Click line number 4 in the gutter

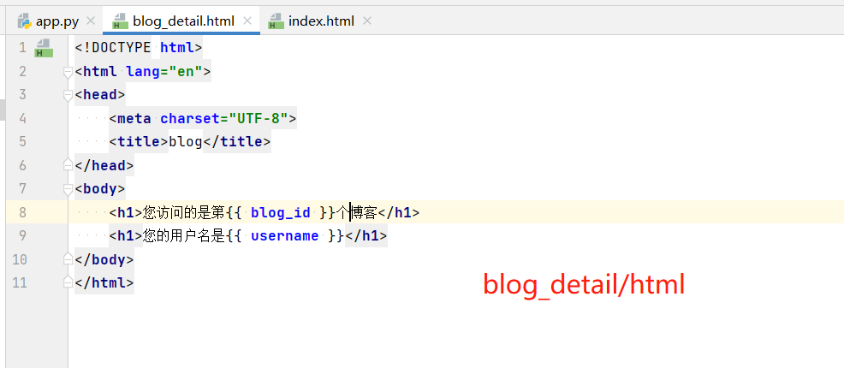(x=22, y=118)
